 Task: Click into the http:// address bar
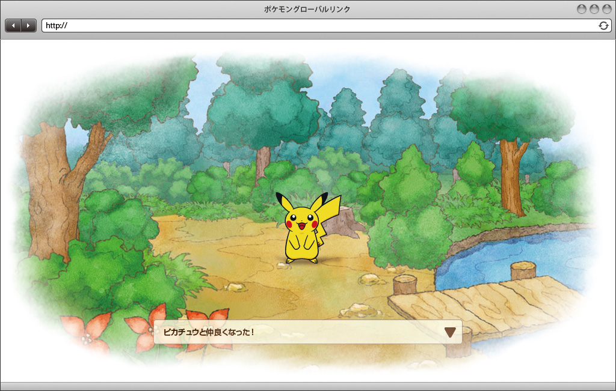coord(327,25)
